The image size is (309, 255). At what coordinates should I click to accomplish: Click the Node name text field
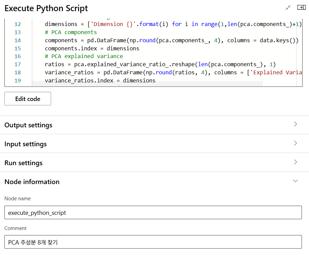[153, 213]
